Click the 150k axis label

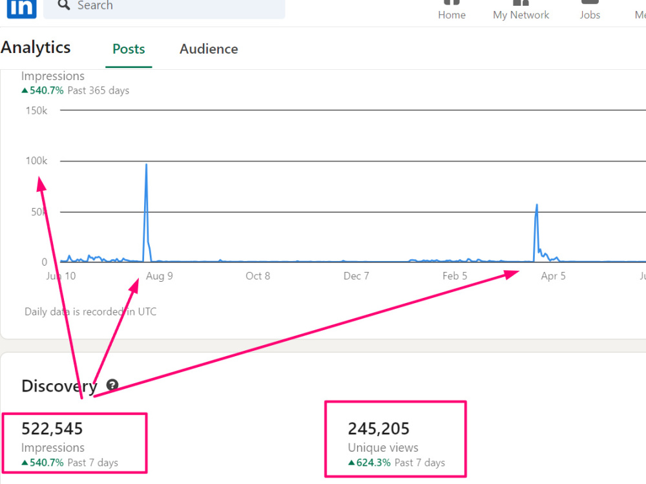[36, 110]
